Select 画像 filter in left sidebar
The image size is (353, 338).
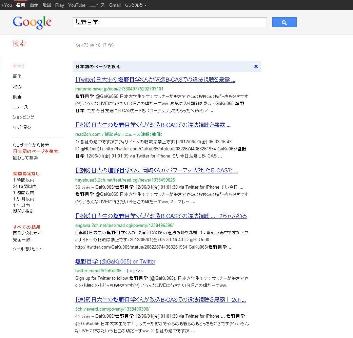pyautogui.click(x=17, y=77)
